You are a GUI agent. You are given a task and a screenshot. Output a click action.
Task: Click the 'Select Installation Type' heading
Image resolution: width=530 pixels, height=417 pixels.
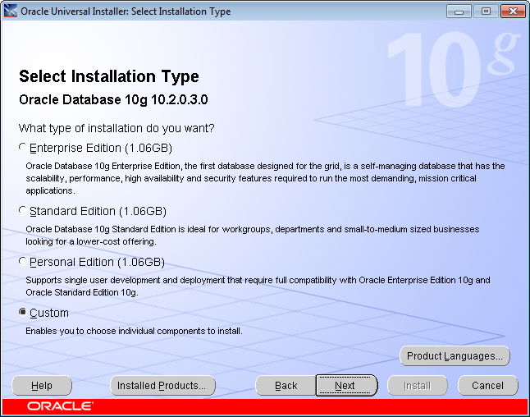click(x=109, y=76)
